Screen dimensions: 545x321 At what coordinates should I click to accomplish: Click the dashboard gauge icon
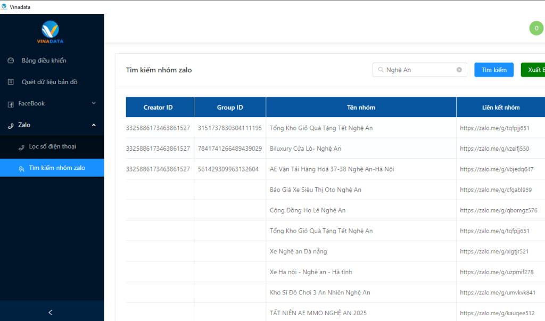coord(11,61)
